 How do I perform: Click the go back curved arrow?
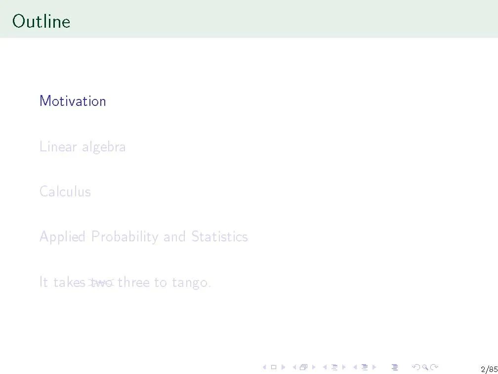point(415,367)
